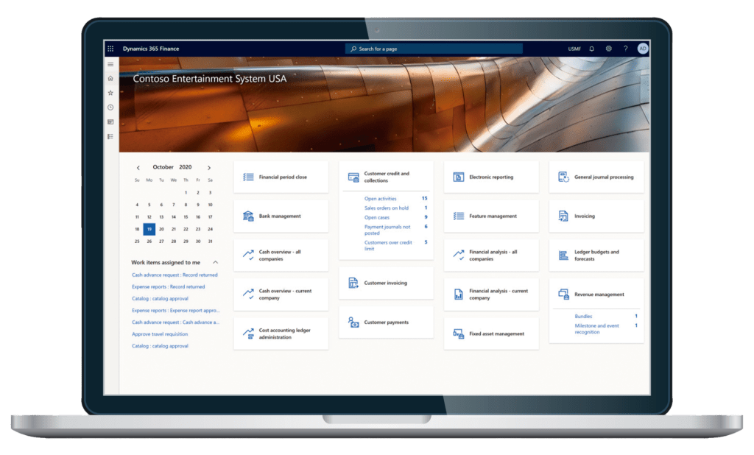Open Workspaces icon in the sidebar
This screenshot has width=754, height=455.
coord(110,122)
